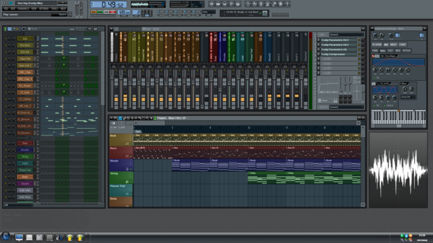Mute the Bass channel with its LED
The width and height of the screenshot is (433, 243).
pos(5,143)
